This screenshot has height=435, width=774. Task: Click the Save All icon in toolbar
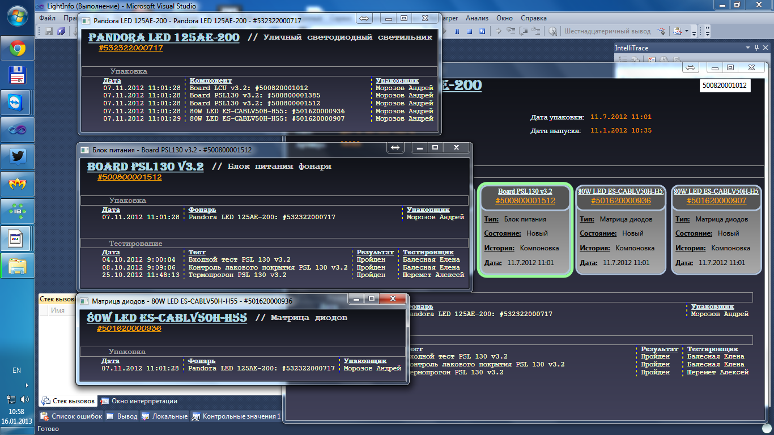click(x=61, y=32)
